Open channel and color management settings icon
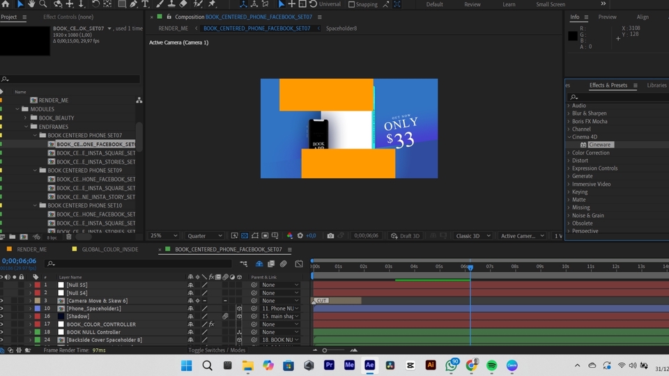This screenshot has height=376, width=669. 290,236
